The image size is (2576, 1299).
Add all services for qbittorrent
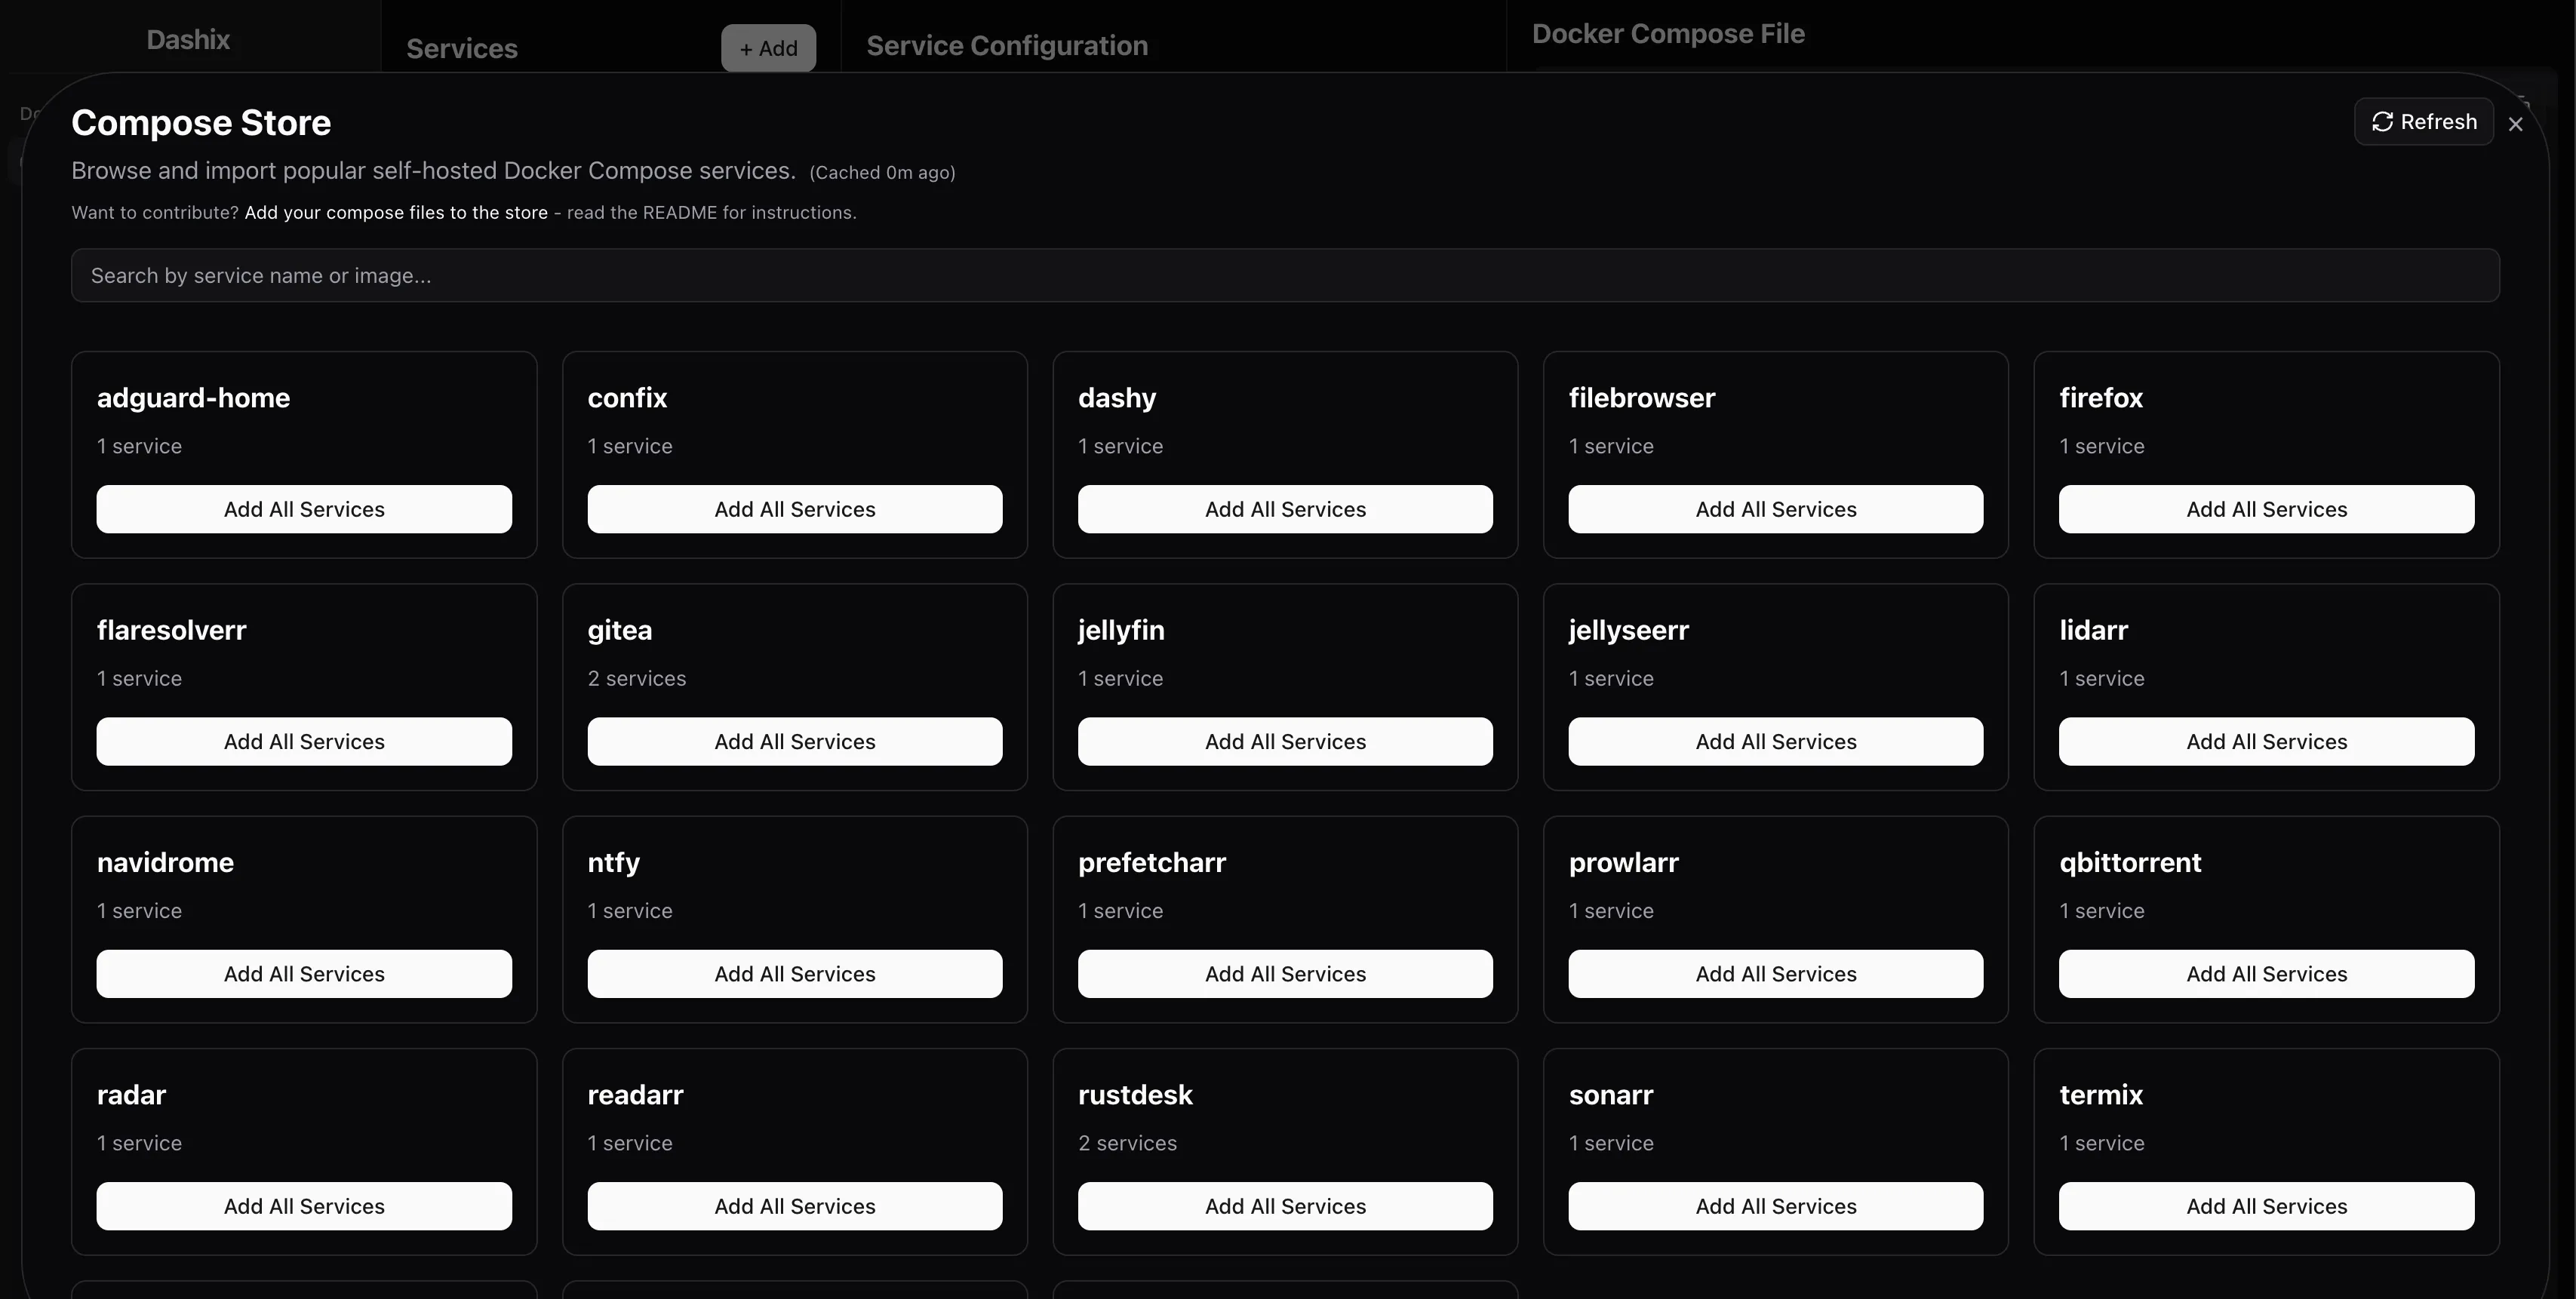(2266, 974)
